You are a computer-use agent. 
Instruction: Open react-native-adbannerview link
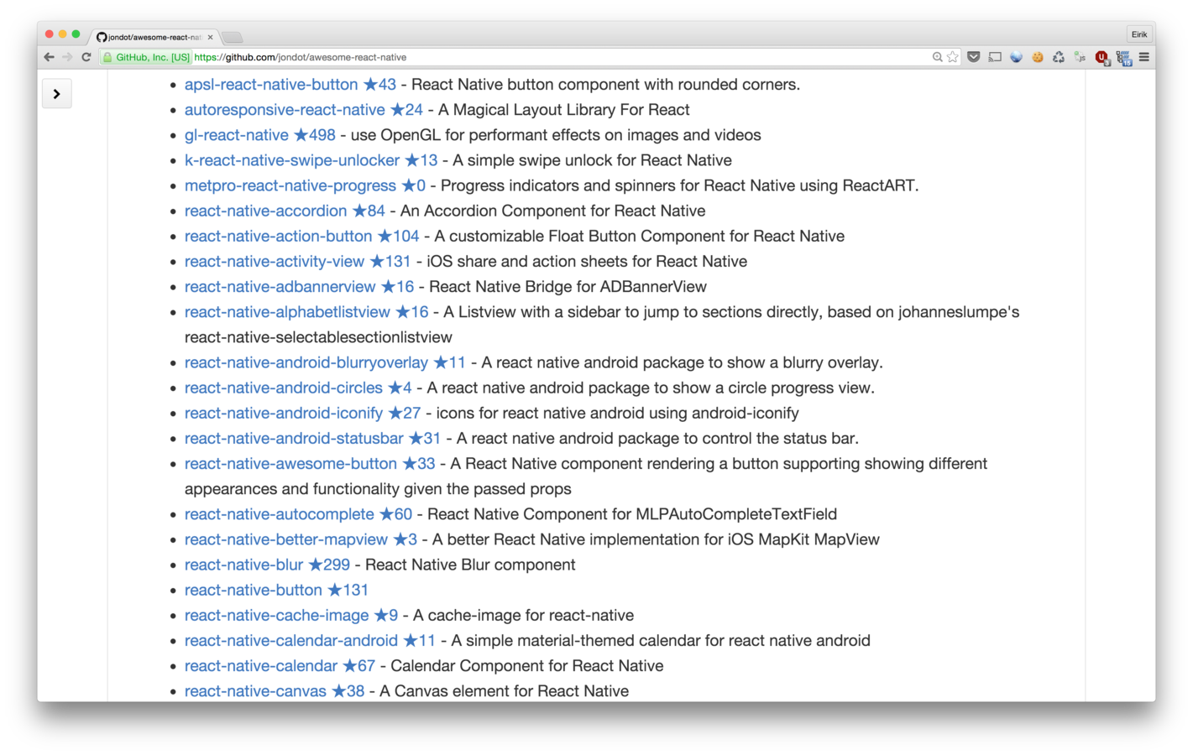[299, 286]
